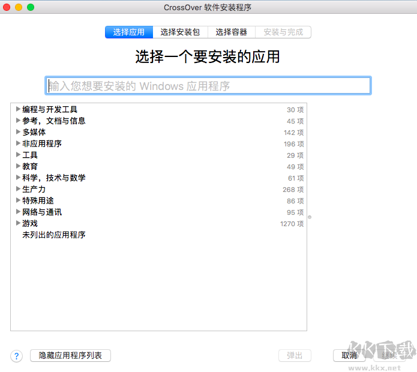Image resolution: width=417 pixels, height=372 pixels.
Task: Click the 86 项 count text
Action: tap(295, 201)
